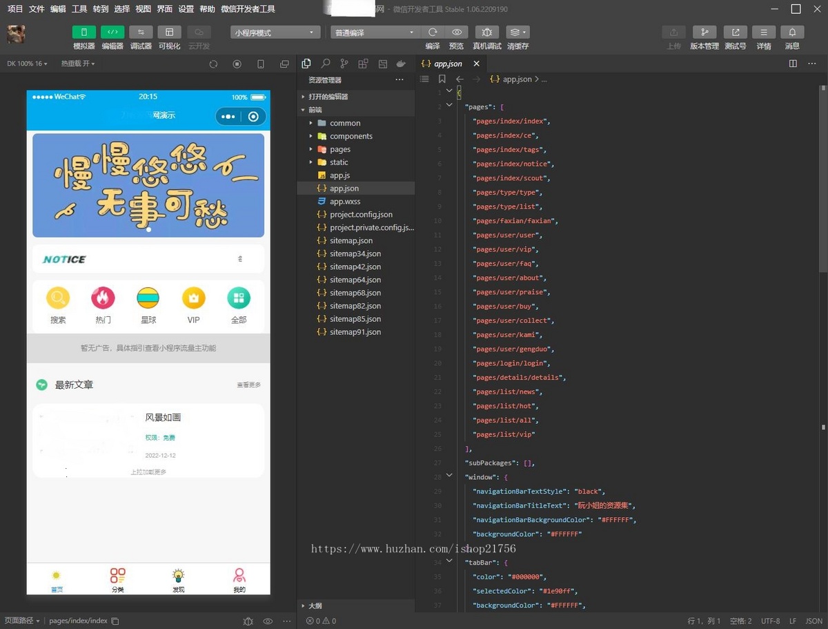Click the simulator refresh icon
Screen dimensions: 828x629
point(213,64)
